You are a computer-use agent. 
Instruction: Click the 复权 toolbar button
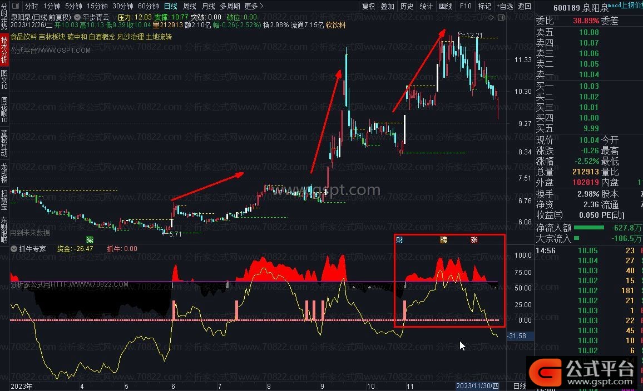[x=368, y=6]
